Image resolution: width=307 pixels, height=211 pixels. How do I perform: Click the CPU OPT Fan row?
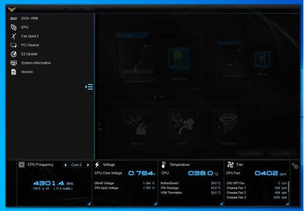point(257,183)
